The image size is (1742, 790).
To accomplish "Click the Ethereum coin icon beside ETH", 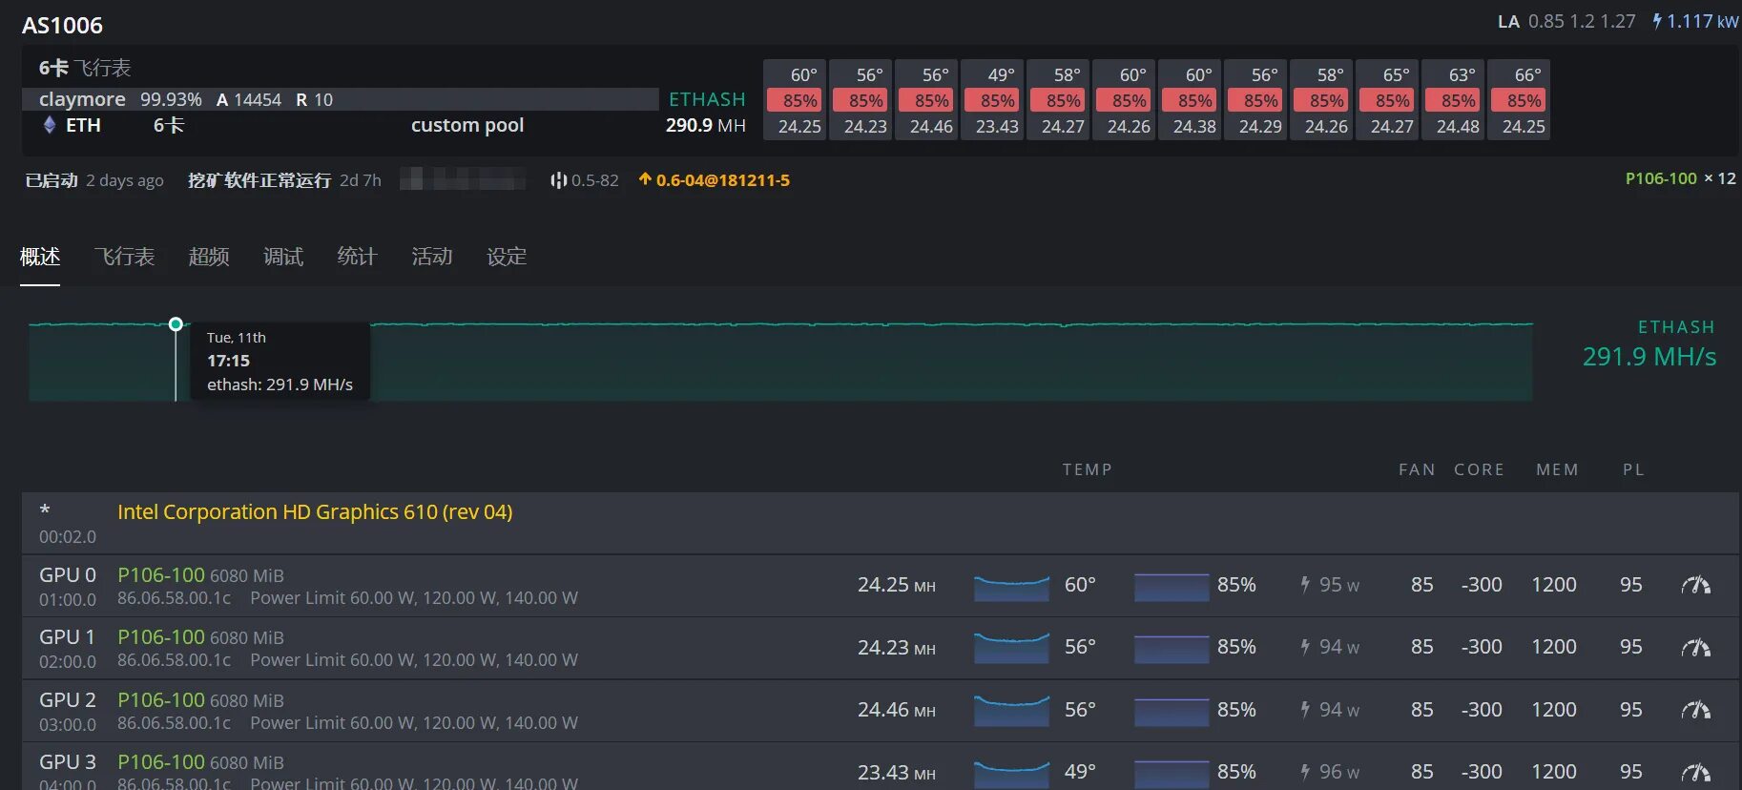I will pos(50,125).
